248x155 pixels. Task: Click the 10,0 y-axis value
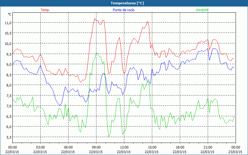click(8, 43)
